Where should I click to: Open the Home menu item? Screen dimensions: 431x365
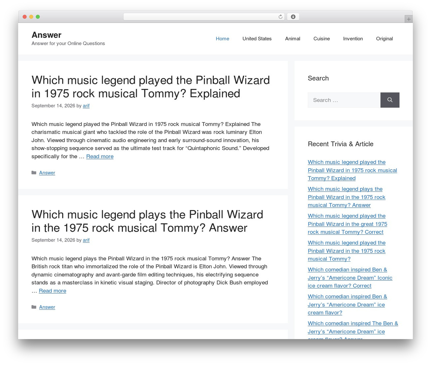tap(223, 39)
